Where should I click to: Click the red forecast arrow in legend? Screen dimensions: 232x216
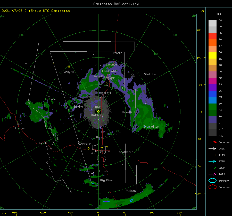pyautogui.click(x=212, y=142)
